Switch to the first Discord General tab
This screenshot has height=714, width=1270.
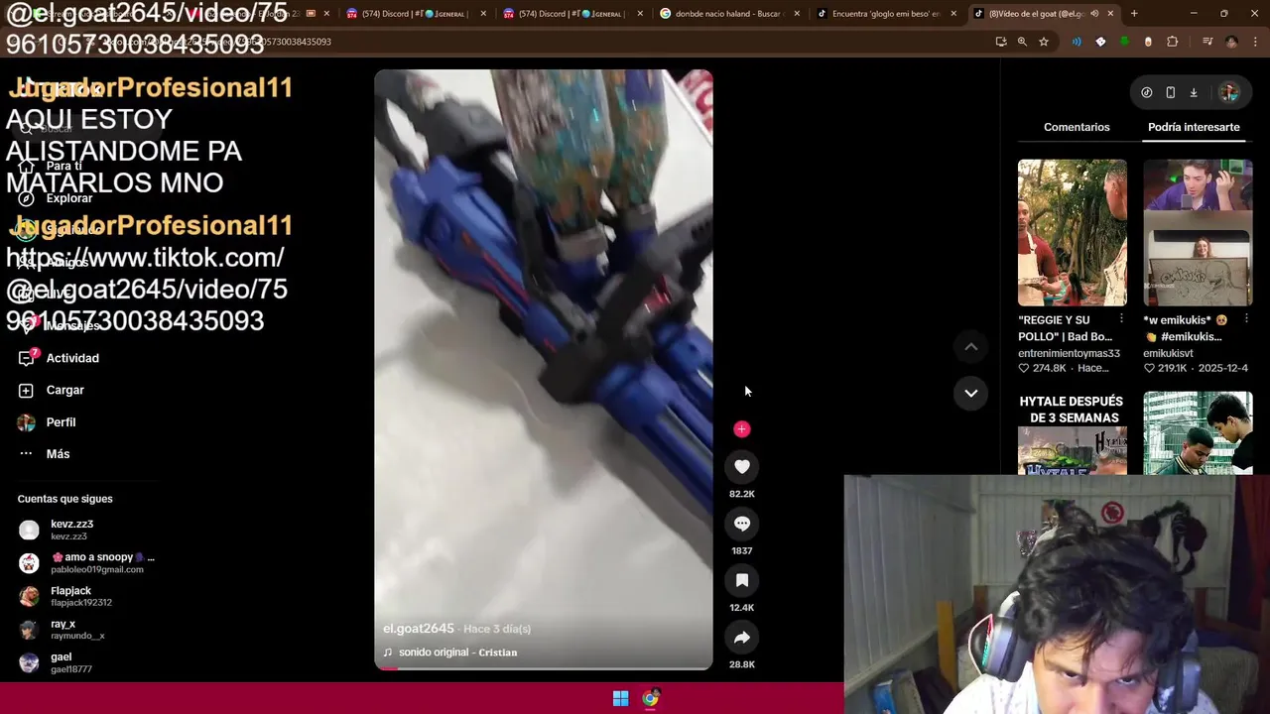tap(415, 14)
